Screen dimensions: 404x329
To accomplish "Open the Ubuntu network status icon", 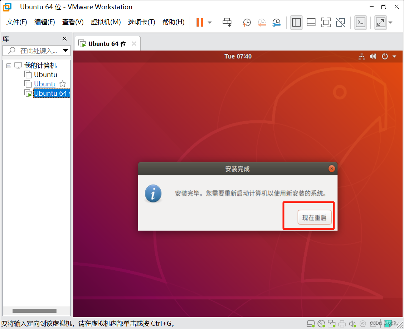I will click(362, 56).
